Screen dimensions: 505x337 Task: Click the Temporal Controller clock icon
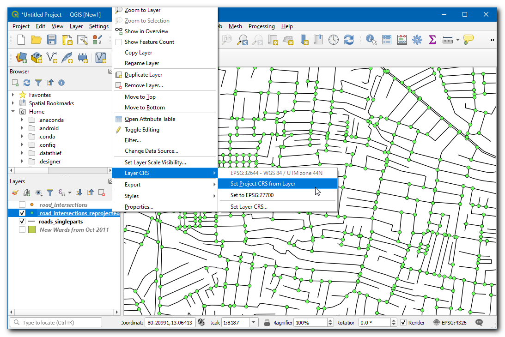click(x=334, y=40)
